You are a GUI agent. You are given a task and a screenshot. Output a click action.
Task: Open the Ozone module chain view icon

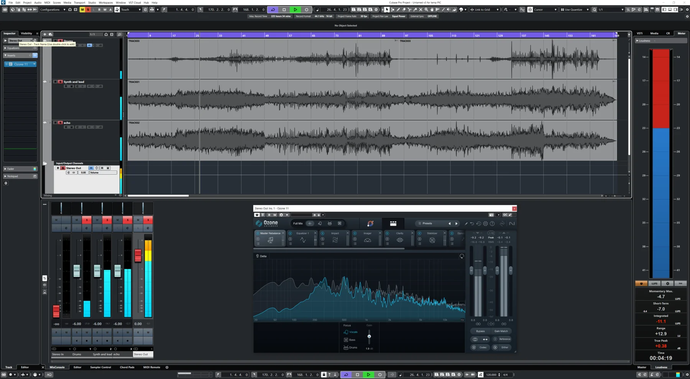[393, 223]
